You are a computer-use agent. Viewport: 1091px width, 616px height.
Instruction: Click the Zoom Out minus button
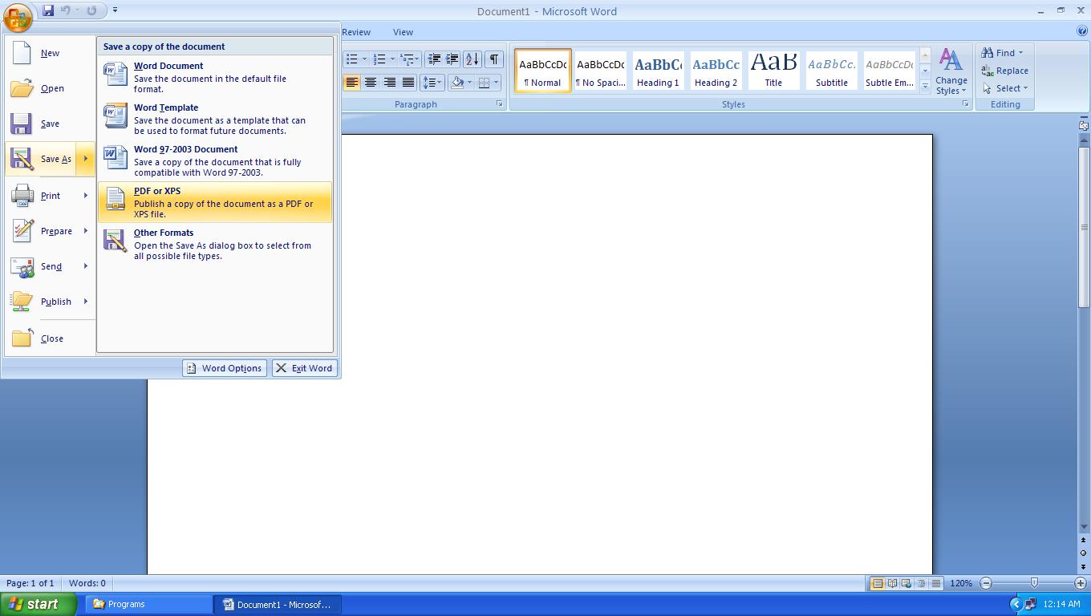point(986,583)
